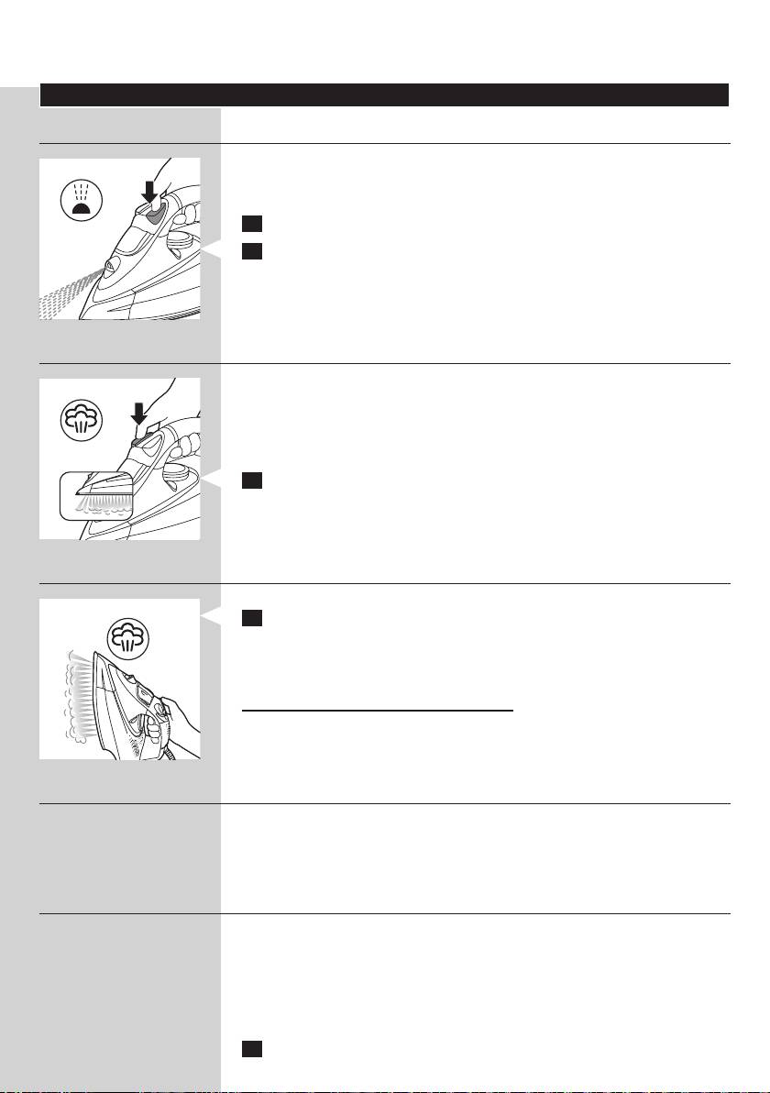This screenshot has width=770, height=1093.
Task: Click the black step marker at page bottom
Action: click(252, 1049)
